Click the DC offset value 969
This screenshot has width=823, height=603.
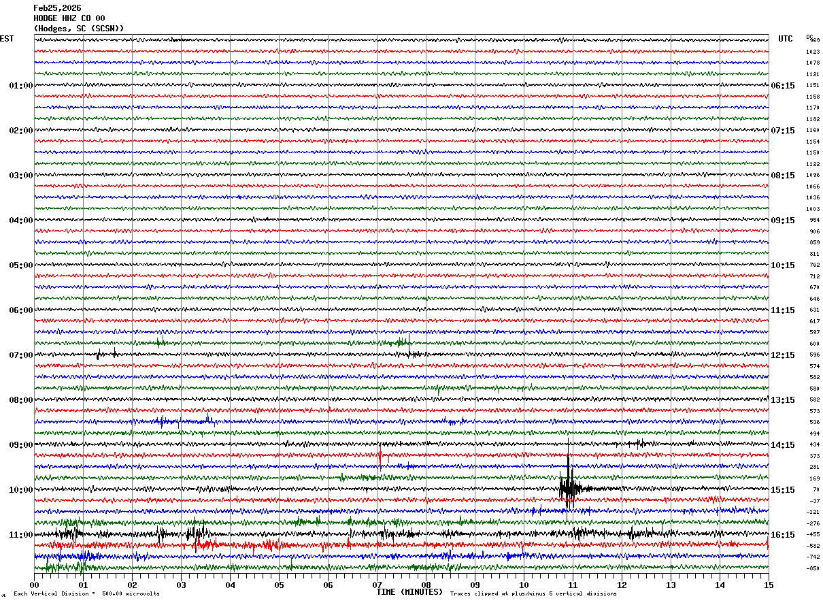coord(815,41)
